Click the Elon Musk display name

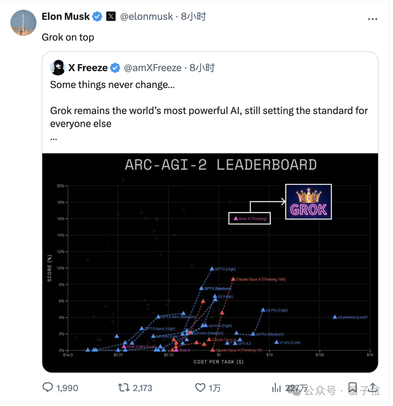(x=66, y=17)
